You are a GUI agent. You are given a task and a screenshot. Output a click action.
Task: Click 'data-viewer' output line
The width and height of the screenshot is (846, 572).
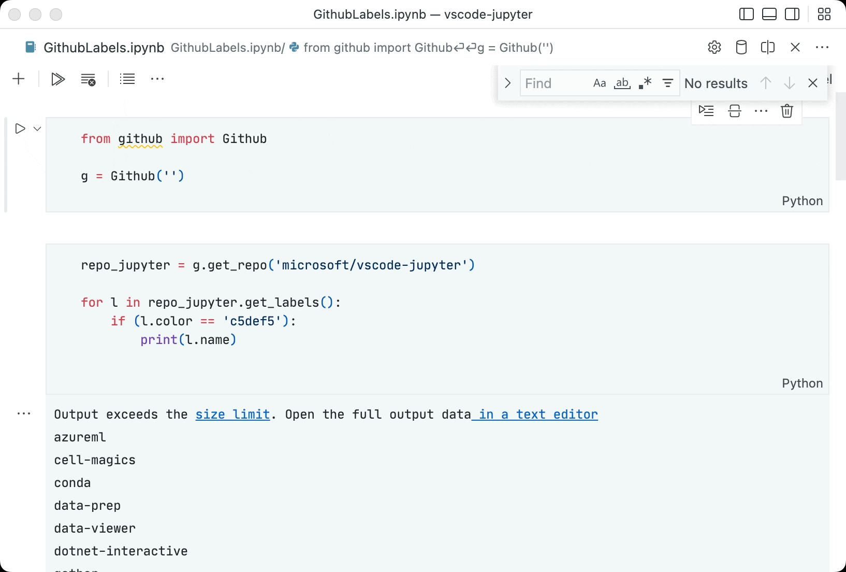(x=95, y=528)
